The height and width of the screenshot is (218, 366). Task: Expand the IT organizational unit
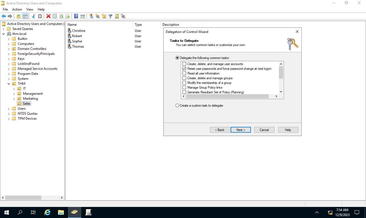(14, 89)
